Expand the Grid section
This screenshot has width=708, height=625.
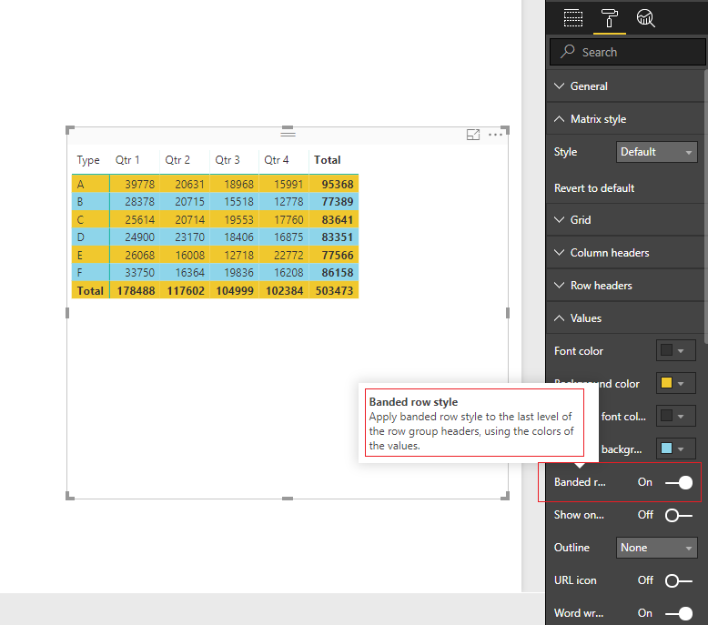click(625, 220)
